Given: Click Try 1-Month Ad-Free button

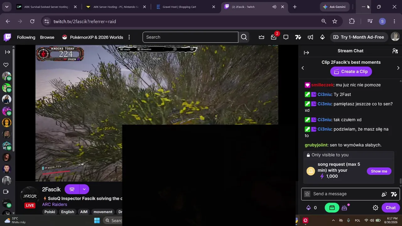Looking at the screenshot, I should tap(359, 37).
